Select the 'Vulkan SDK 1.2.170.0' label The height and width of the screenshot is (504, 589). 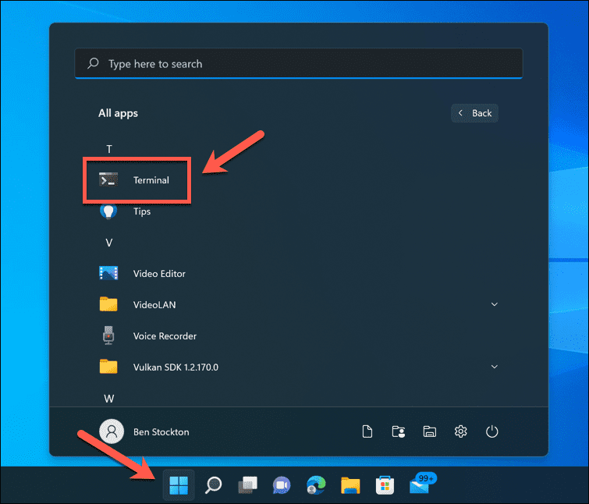[x=176, y=367]
